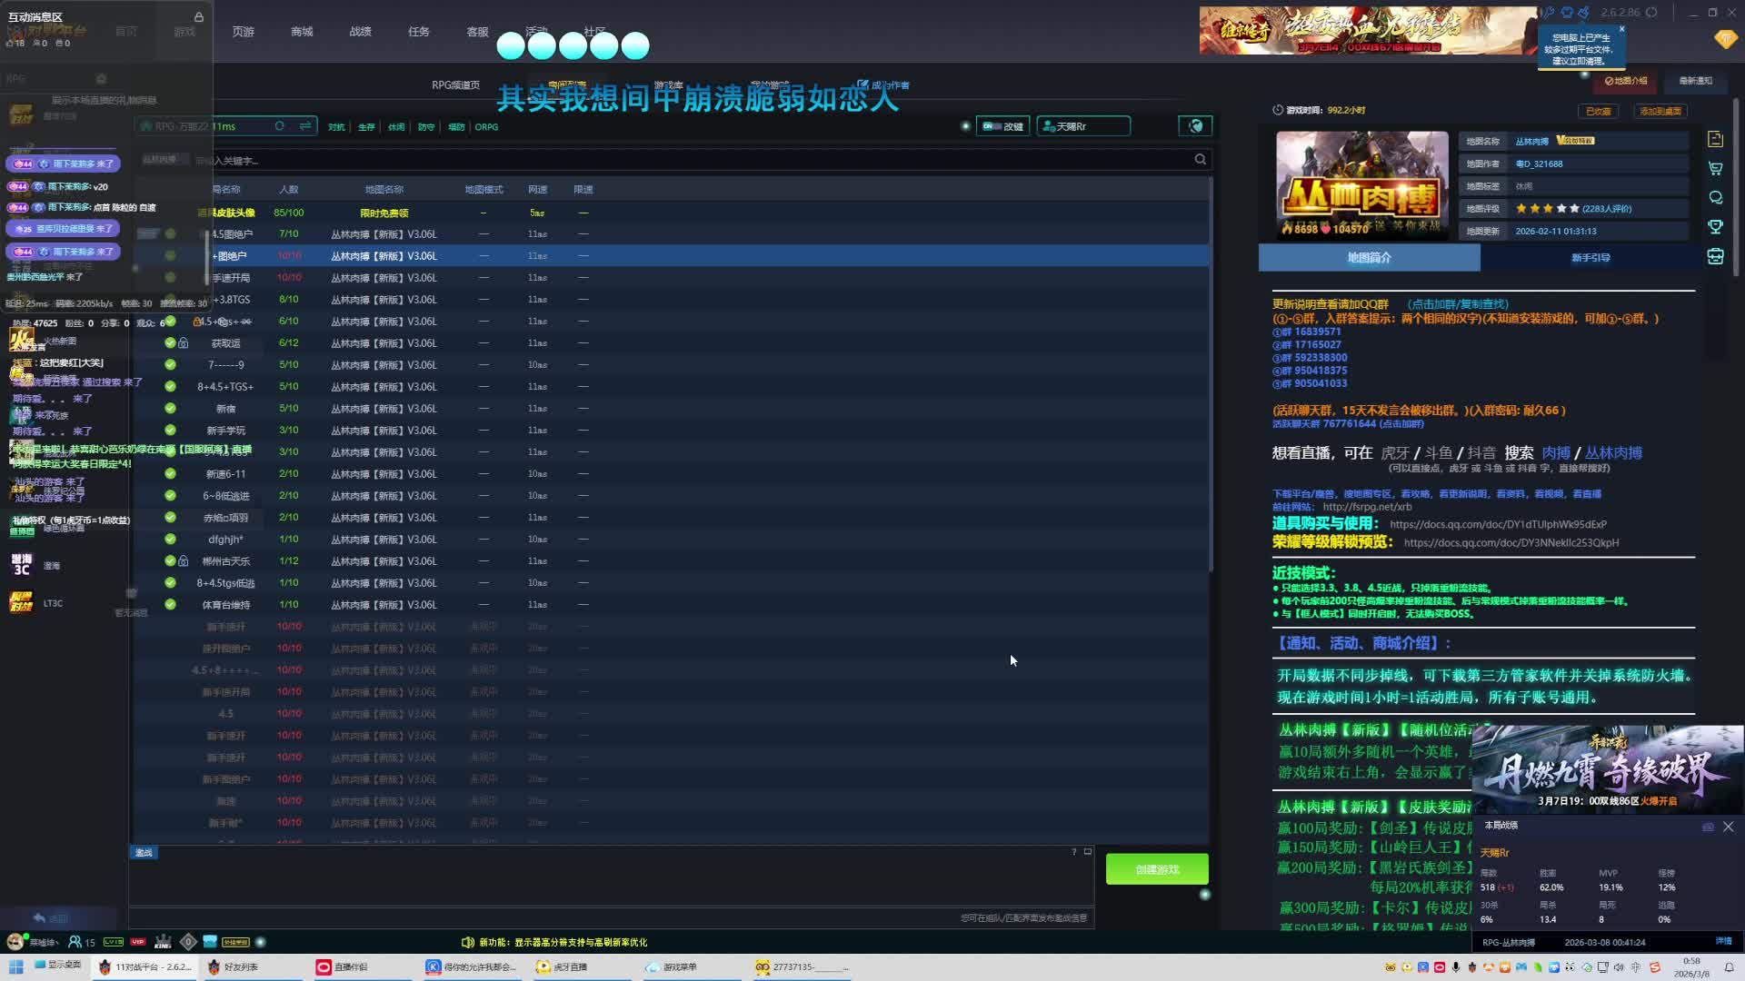Toggle the 改键 ON switch

click(x=992, y=126)
